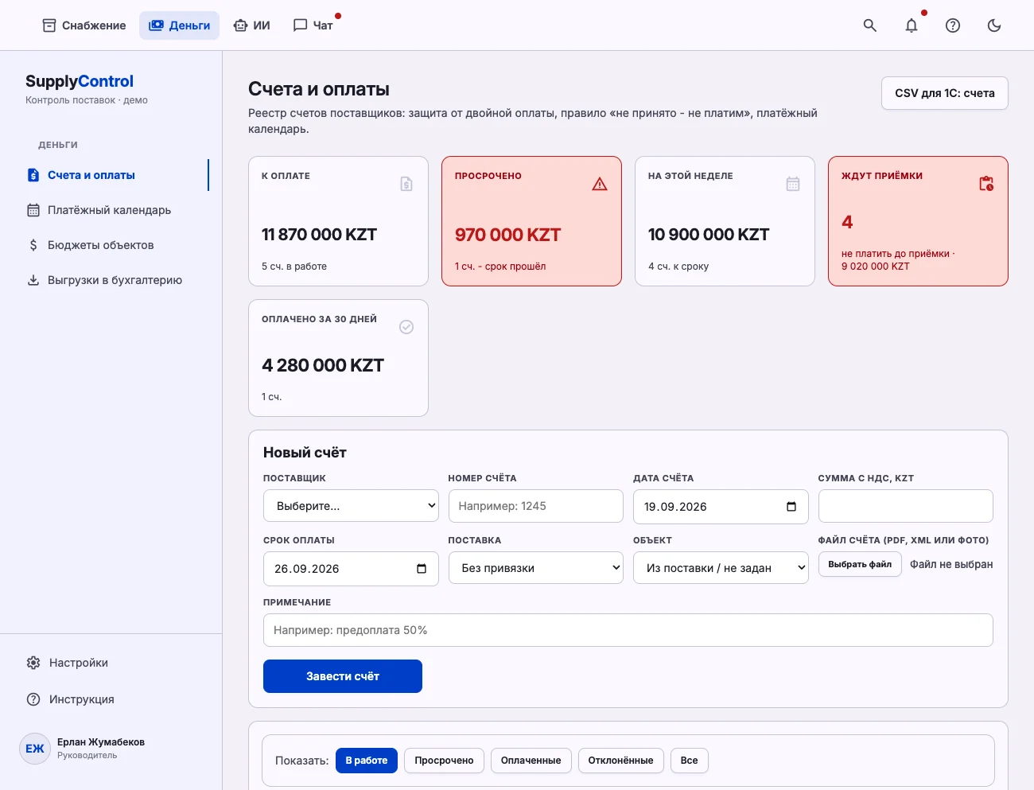This screenshot has height=790, width=1034.
Task: Open the «К оплате» 11 870 000 KZT card
Action: click(338, 221)
